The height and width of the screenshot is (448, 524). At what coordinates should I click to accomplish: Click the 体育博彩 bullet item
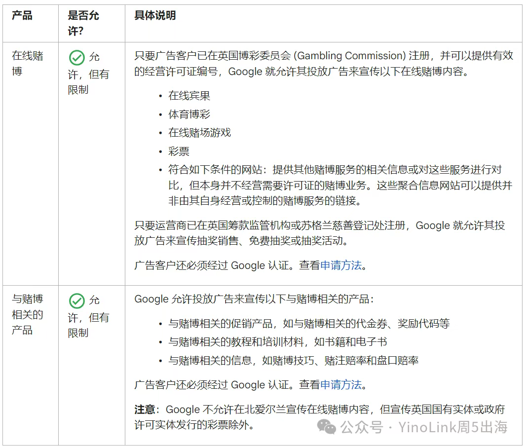point(189,114)
